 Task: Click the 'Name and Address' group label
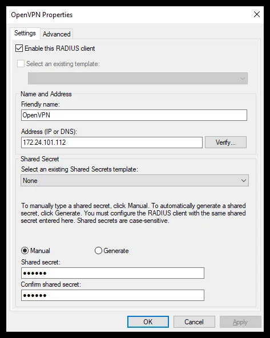pos(46,94)
